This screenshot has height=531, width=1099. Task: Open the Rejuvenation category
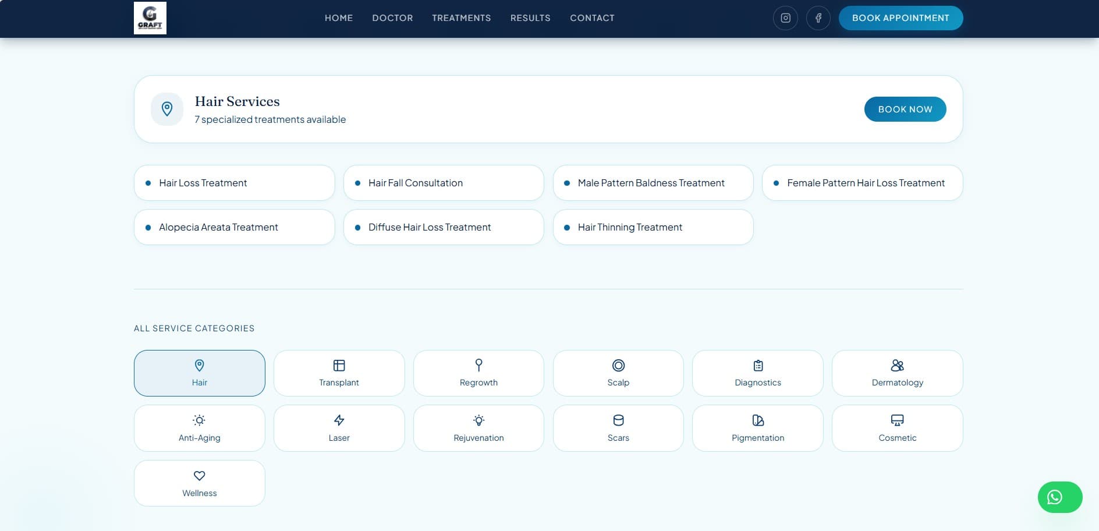pos(478,429)
